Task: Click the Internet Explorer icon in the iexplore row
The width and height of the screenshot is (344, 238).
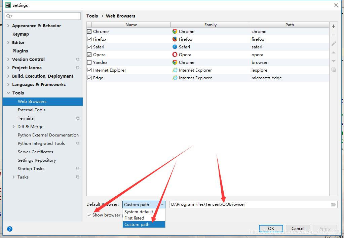Action: coord(175,70)
